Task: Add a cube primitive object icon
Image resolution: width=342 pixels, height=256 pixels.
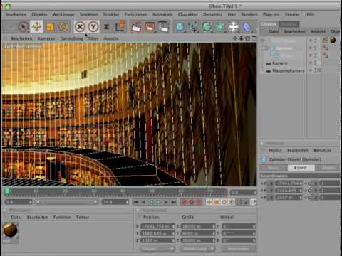Action: (180, 27)
